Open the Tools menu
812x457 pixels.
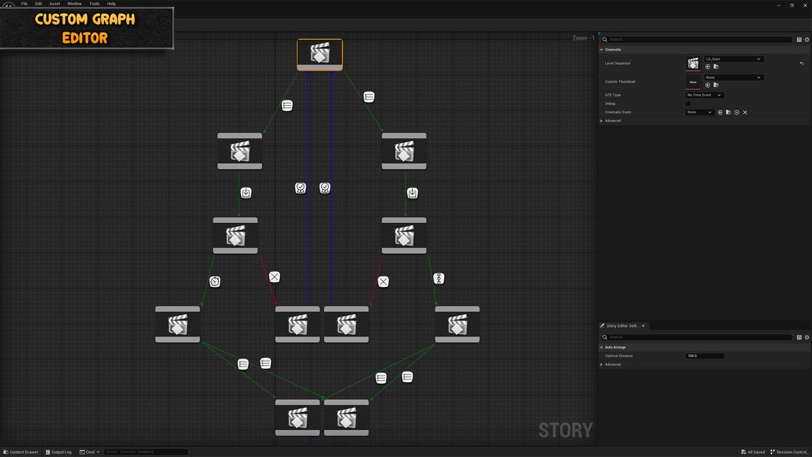click(94, 4)
